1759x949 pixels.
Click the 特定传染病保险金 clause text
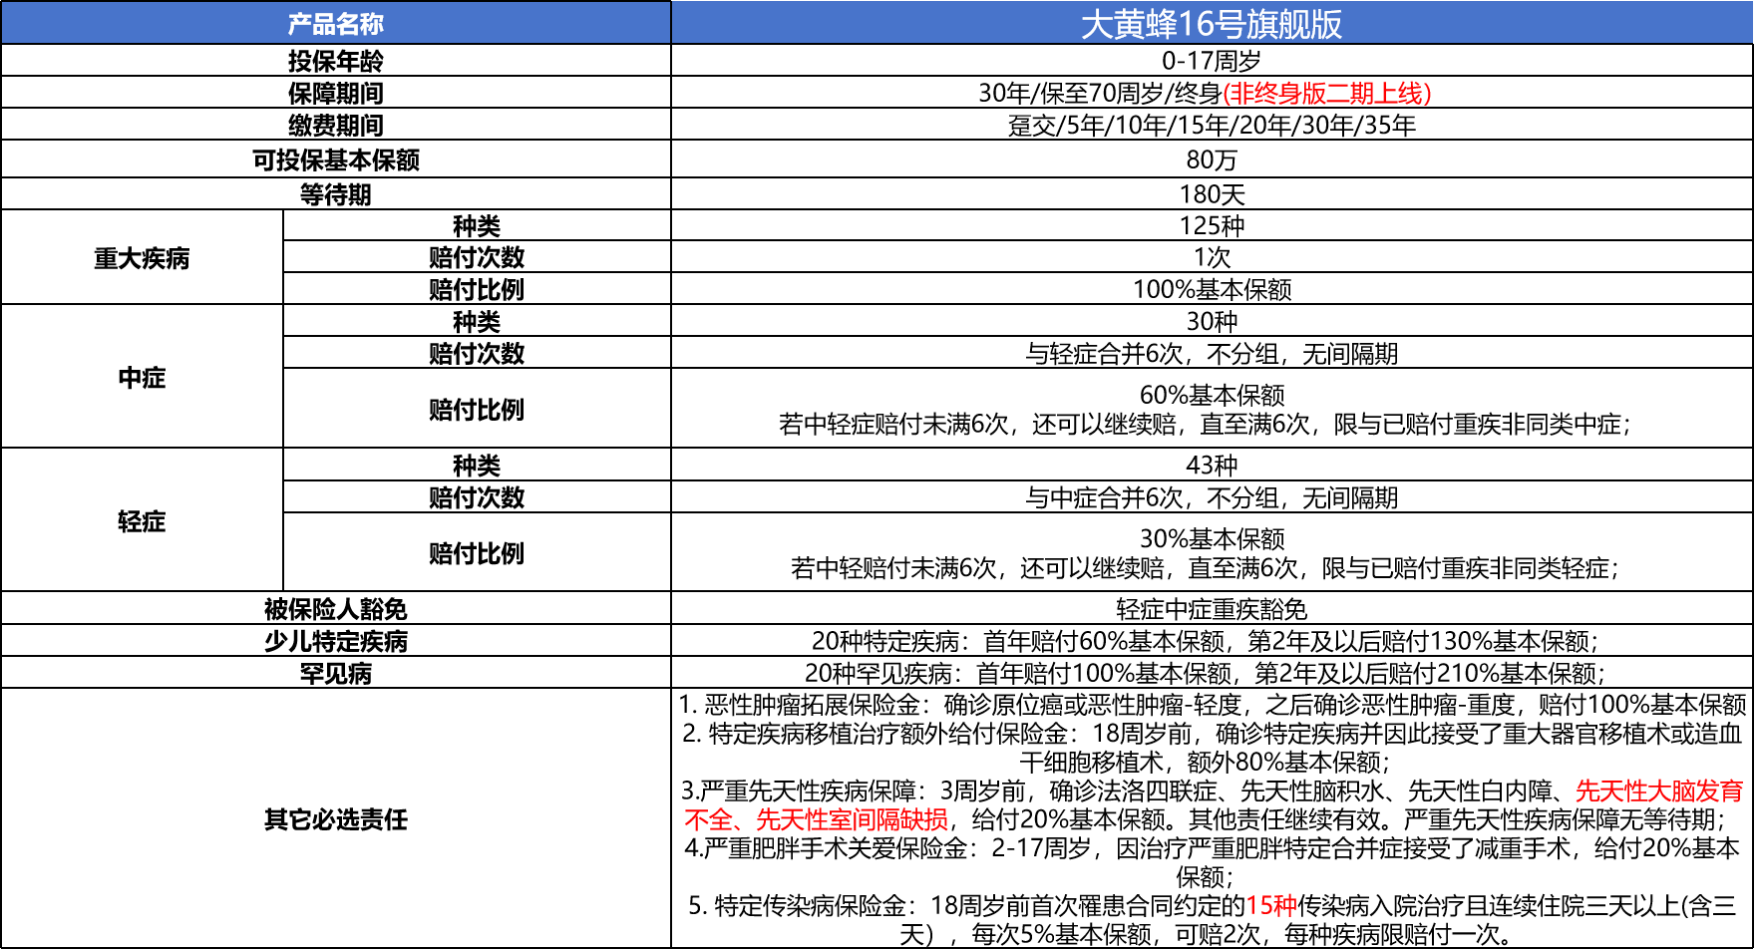(x=1212, y=920)
